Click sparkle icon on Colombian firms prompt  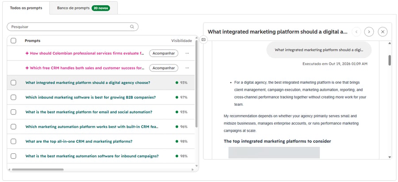[x=27, y=53]
